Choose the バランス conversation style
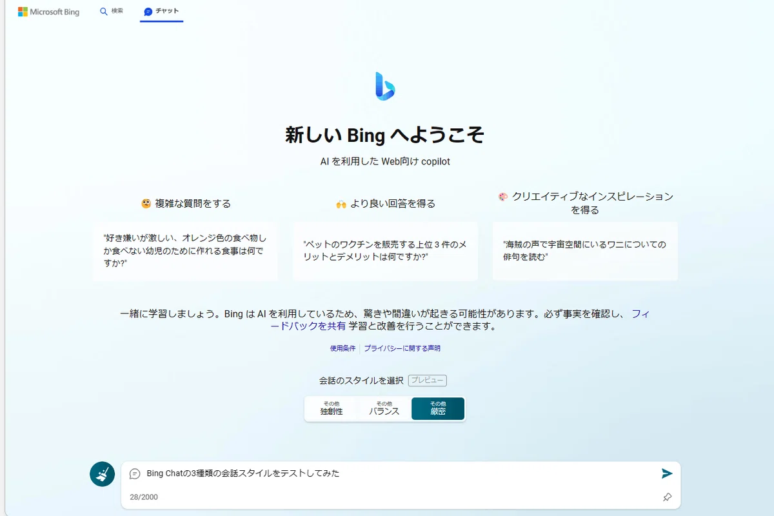 coord(384,408)
